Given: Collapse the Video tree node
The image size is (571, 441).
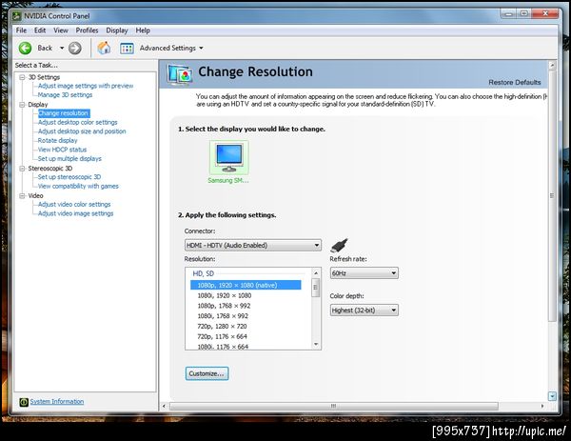Looking at the screenshot, I should pos(22,195).
